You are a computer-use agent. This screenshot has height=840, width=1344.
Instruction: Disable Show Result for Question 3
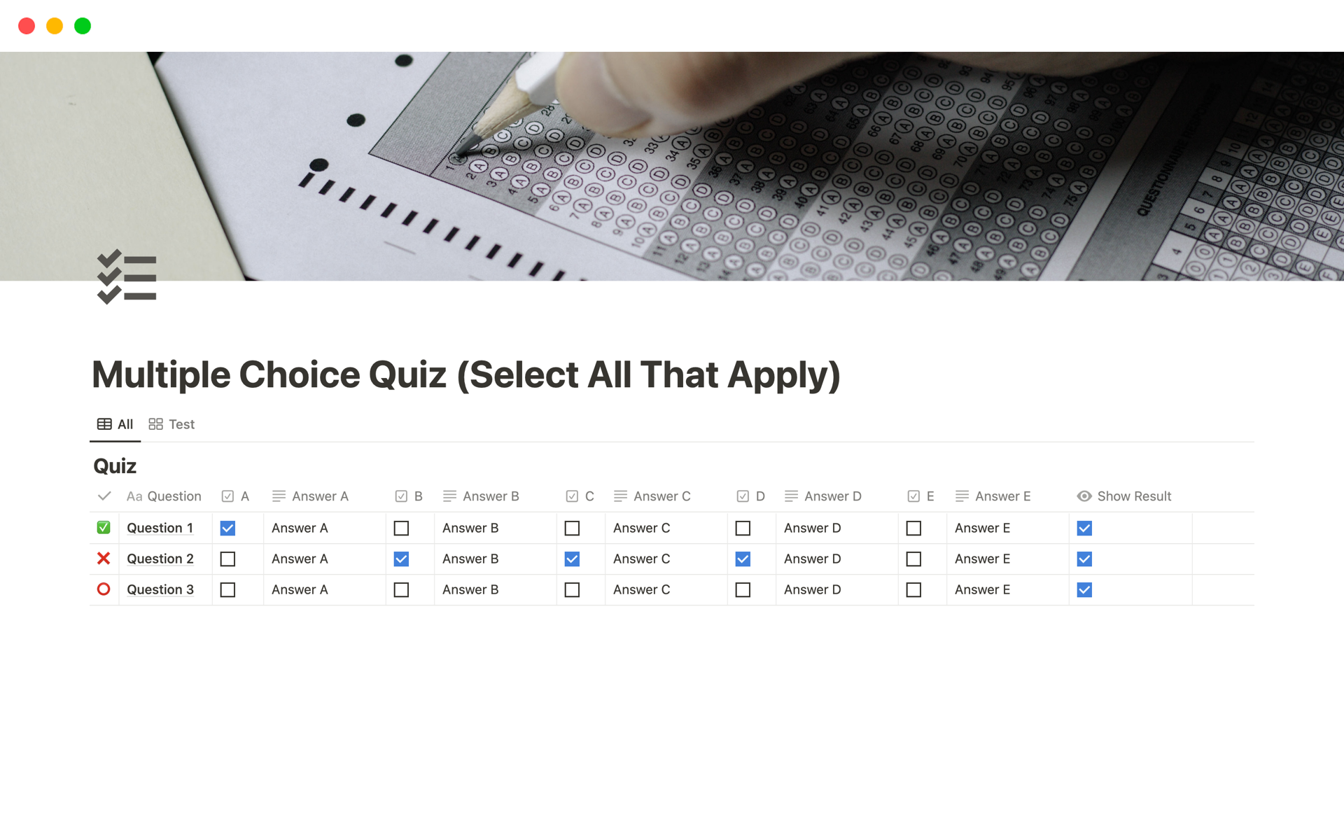point(1084,590)
